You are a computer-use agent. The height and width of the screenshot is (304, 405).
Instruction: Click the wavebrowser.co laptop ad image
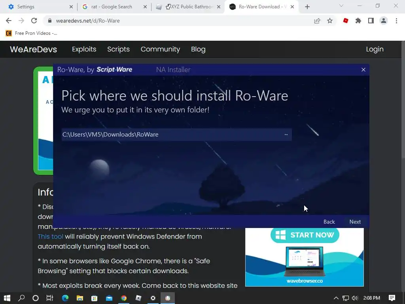click(304, 262)
